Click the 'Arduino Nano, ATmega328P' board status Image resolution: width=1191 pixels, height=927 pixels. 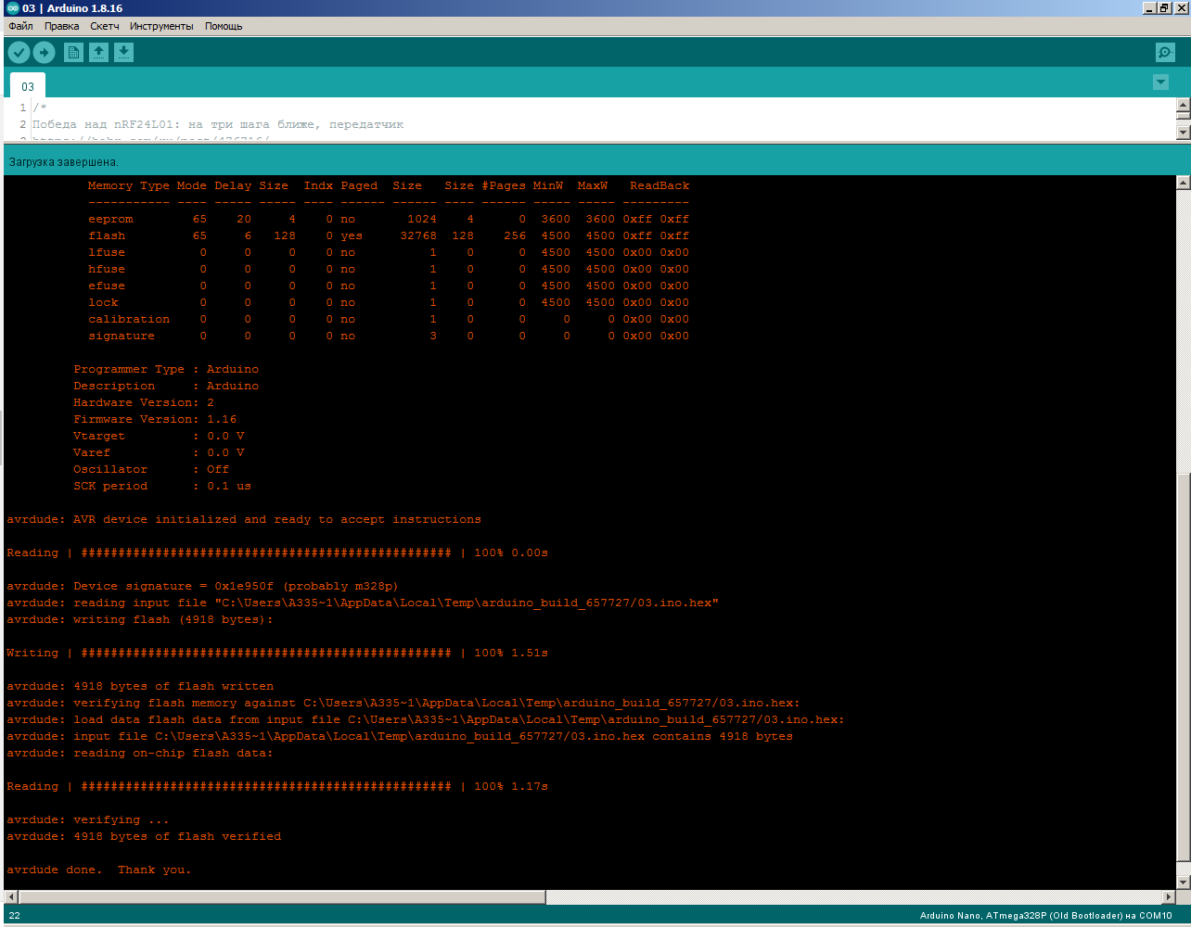tap(1046, 916)
